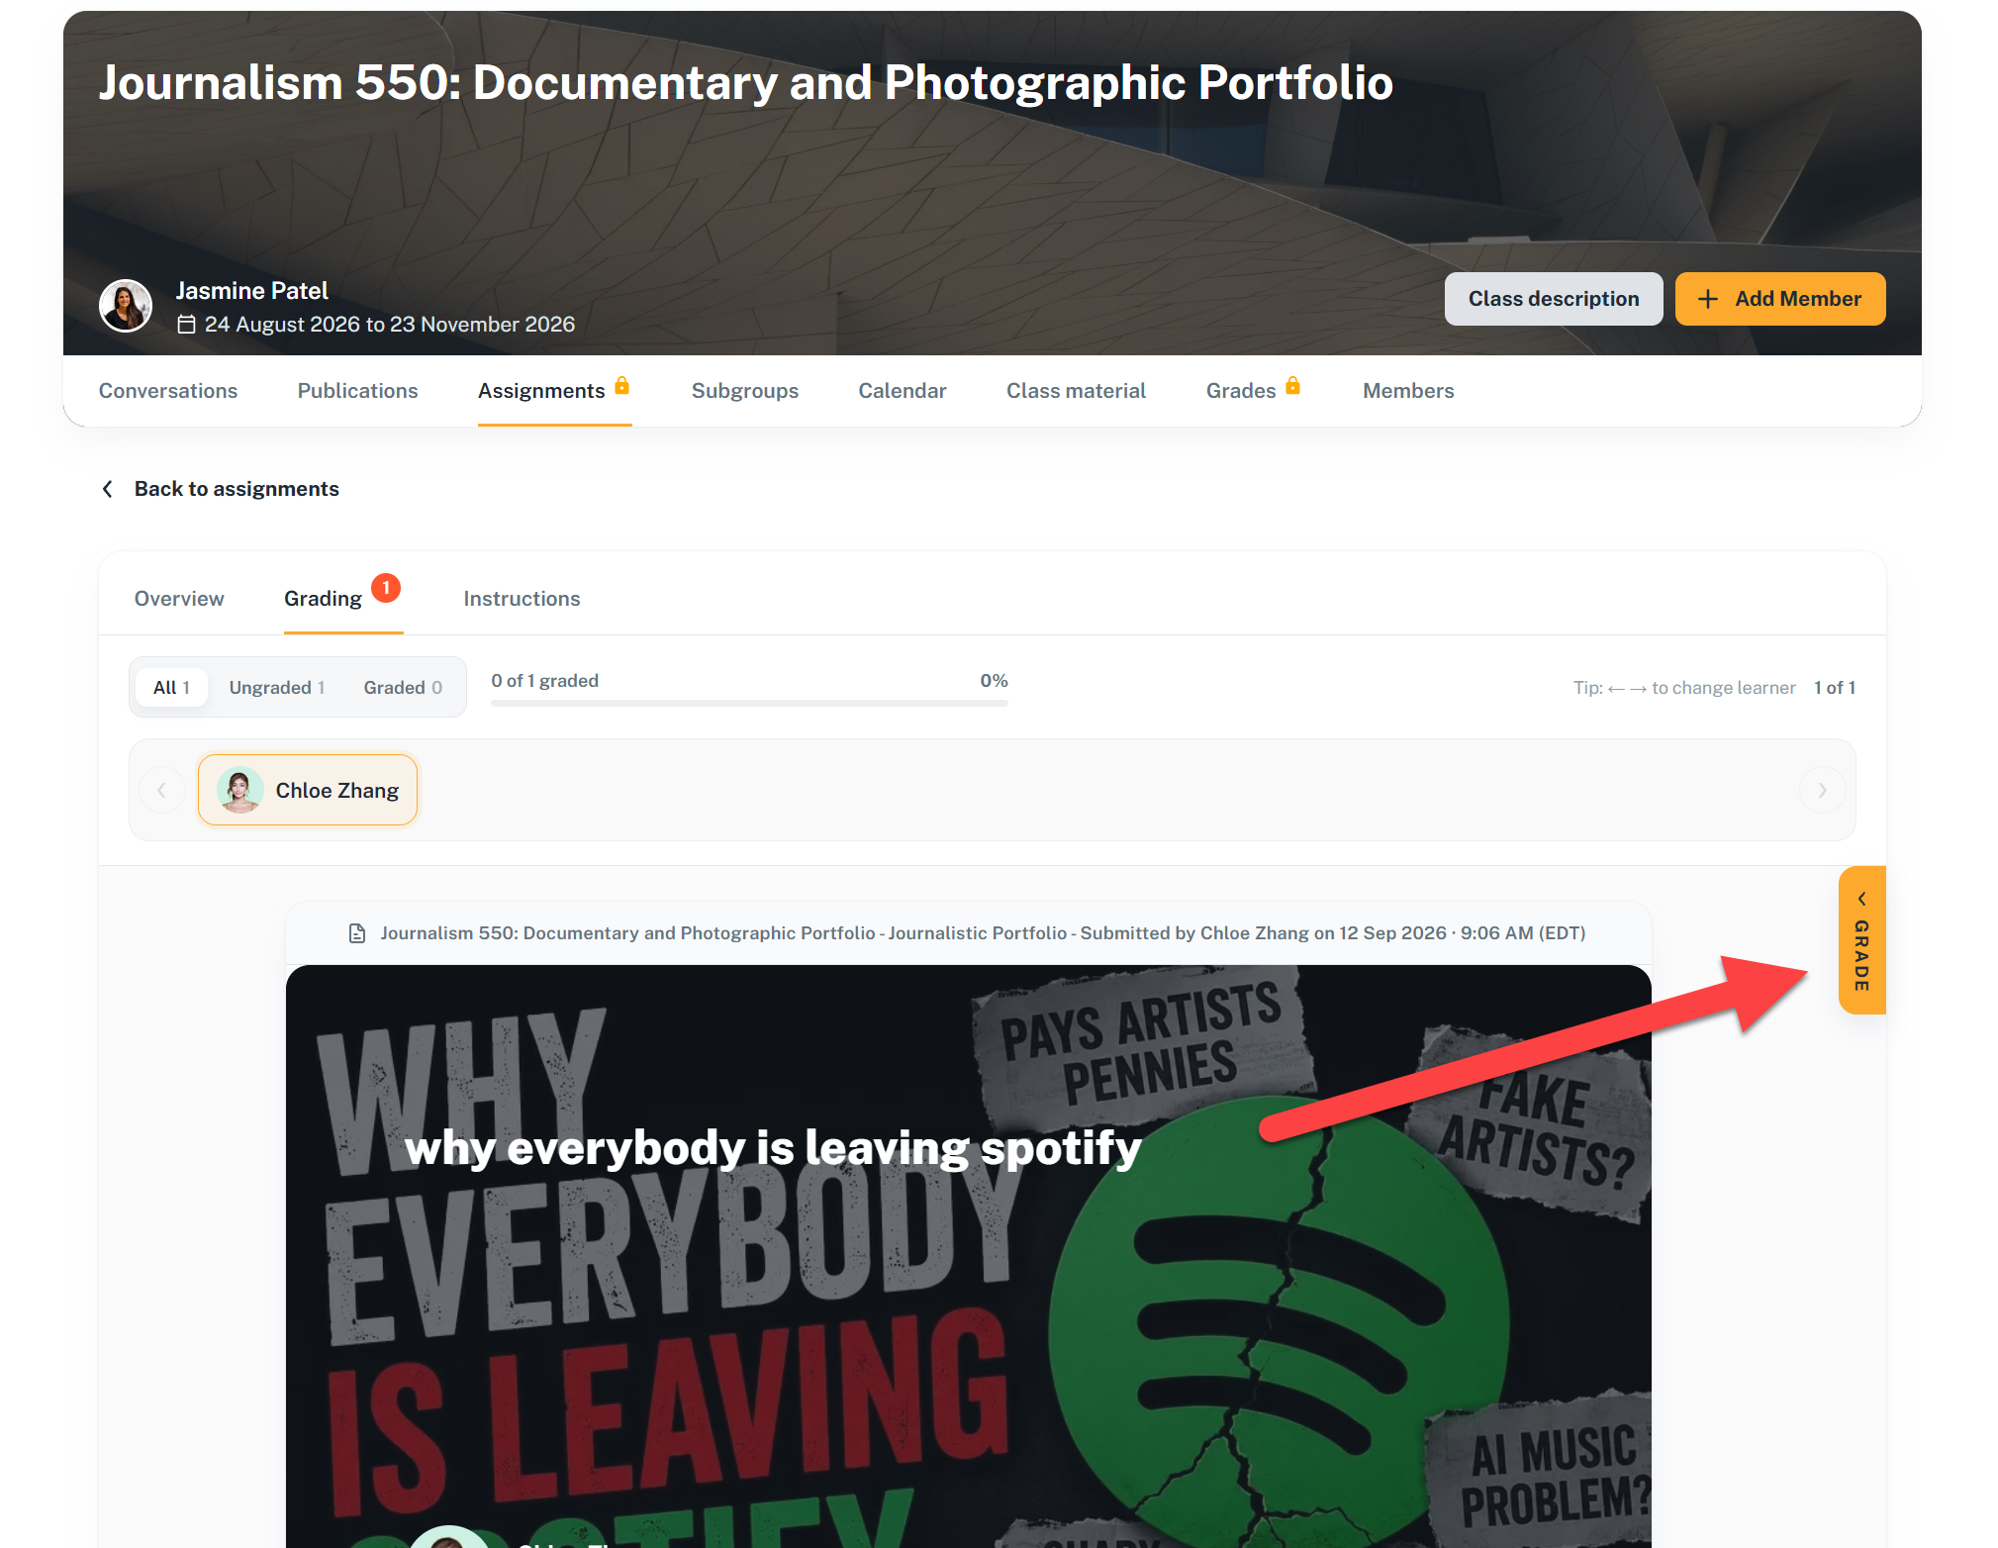
Task: Click the back chevron beside Back to assignments
Action: [108, 489]
